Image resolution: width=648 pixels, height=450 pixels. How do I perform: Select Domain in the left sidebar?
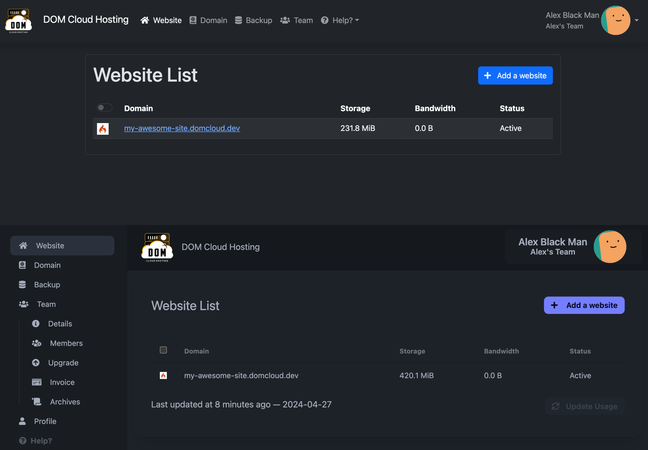(47, 265)
